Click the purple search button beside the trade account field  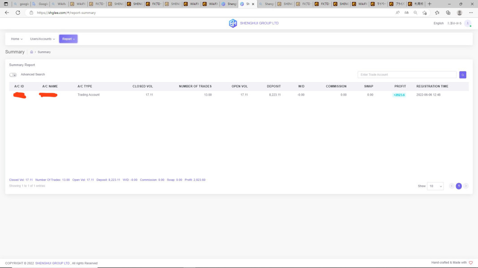(463, 75)
